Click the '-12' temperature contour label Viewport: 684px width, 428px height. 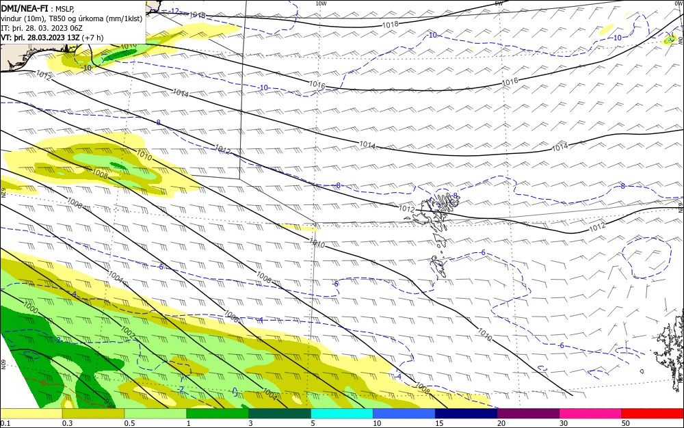(174, 10)
